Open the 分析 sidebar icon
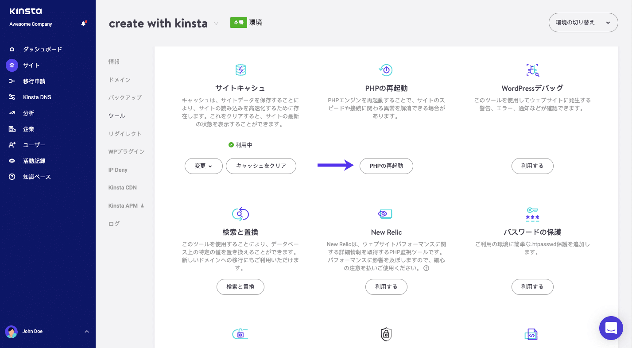 point(12,113)
